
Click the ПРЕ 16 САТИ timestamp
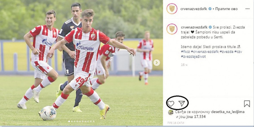[174, 123]
